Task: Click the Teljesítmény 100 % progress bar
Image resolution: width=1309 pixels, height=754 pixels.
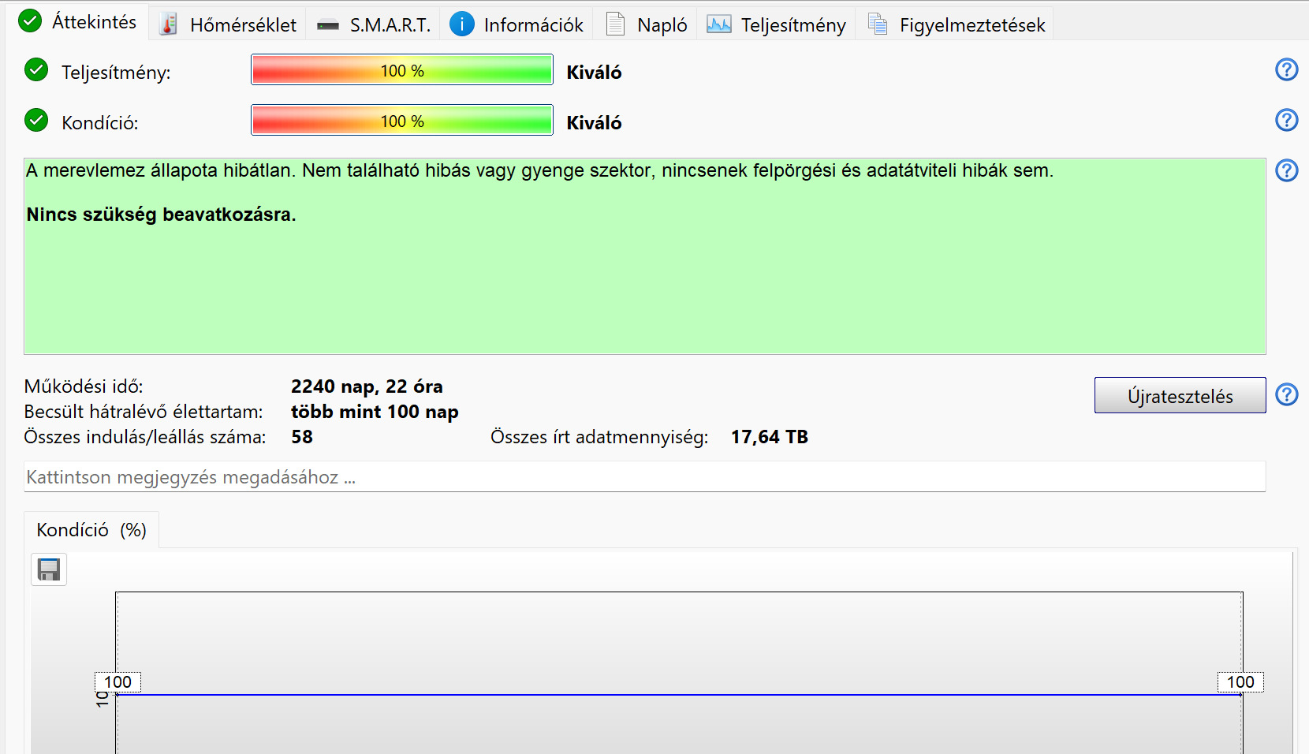Action: click(402, 69)
